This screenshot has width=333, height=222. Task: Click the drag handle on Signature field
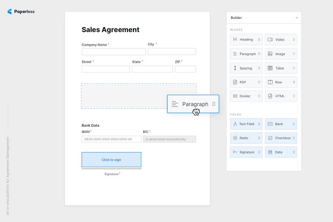click(x=259, y=152)
